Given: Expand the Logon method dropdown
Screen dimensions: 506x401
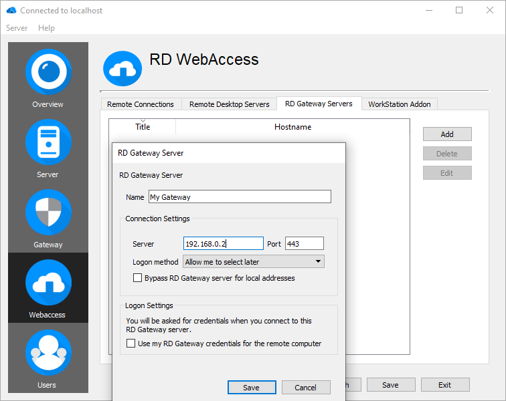Looking at the screenshot, I should tap(254, 262).
